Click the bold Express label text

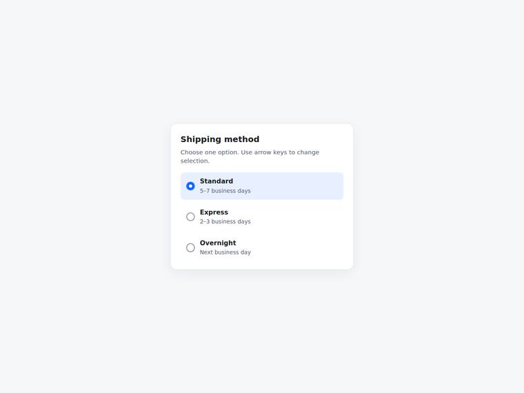[x=214, y=212]
